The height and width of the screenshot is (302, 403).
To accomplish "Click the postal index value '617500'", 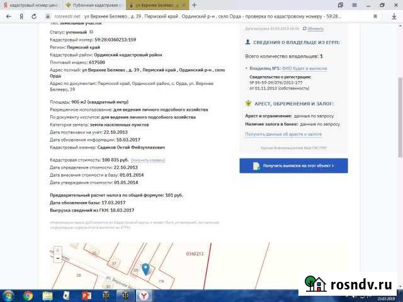I will coord(97,62).
